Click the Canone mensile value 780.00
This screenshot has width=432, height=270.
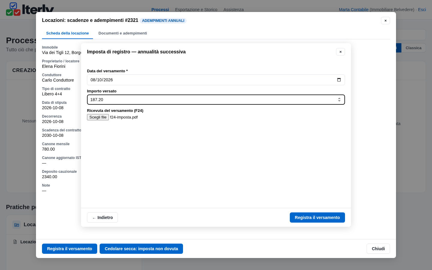point(48,149)
